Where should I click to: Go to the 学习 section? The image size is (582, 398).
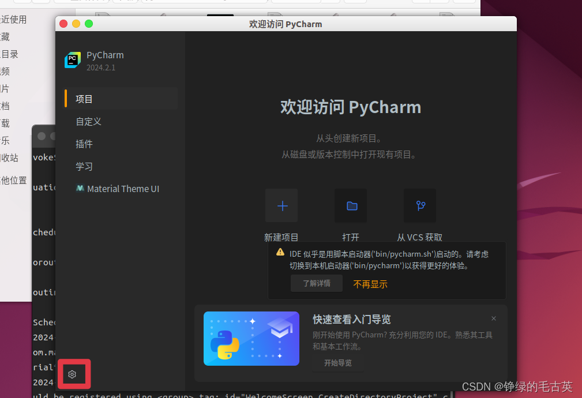pos(84,166)
